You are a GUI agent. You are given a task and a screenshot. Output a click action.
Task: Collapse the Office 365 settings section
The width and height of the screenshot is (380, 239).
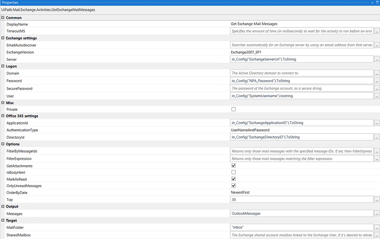(x=3, y=116)
